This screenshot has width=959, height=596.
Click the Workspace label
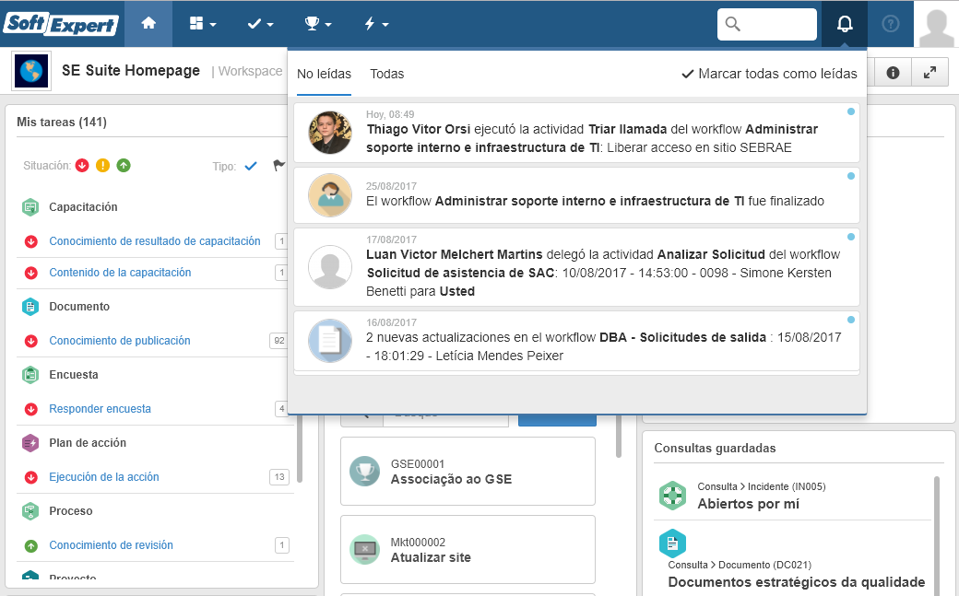point(250,72)
